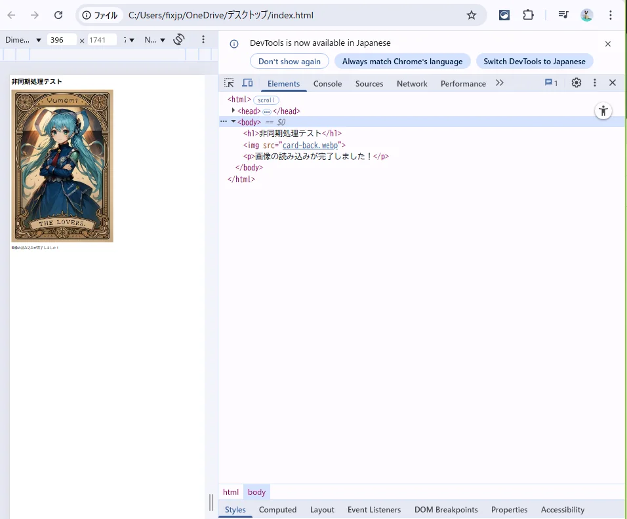
Task: Open the Chrome extensions puzzle icon
Action: (x=528, y=15)
